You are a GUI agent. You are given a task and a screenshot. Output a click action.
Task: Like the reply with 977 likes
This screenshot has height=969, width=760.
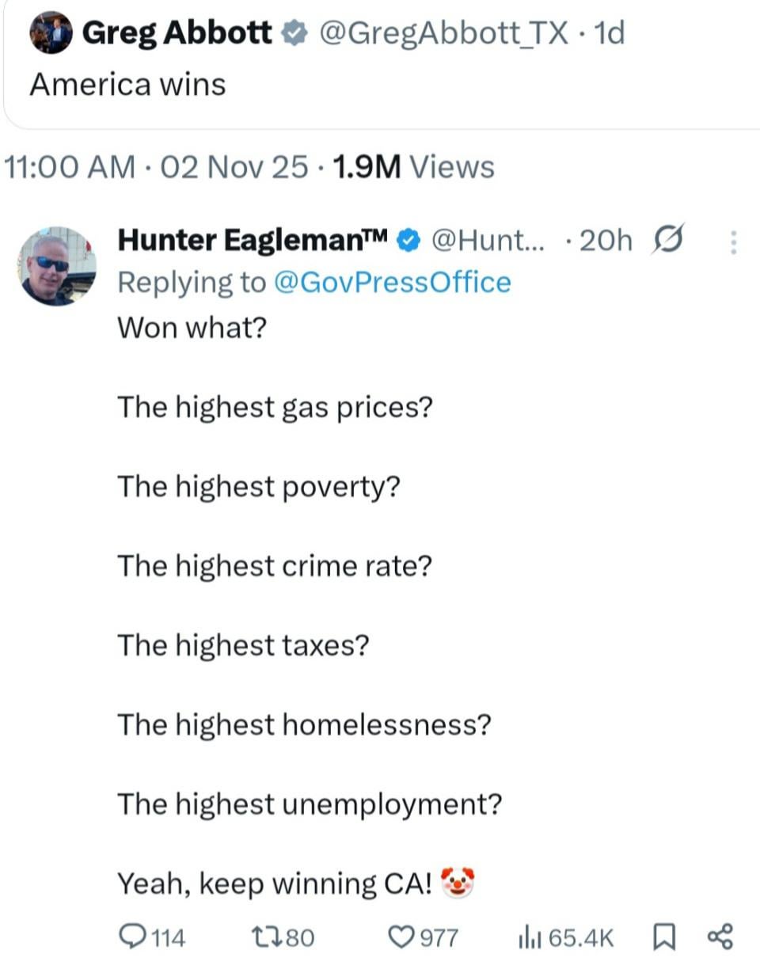[x=405, y=938]
